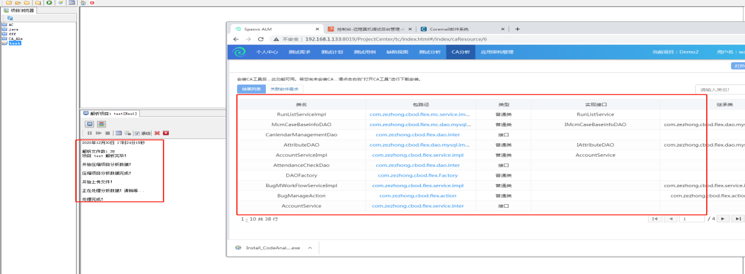Click the pause icon in the parse panel
Image resolution: width=745 pixels, height=274 pixels.
click(90, 133)
